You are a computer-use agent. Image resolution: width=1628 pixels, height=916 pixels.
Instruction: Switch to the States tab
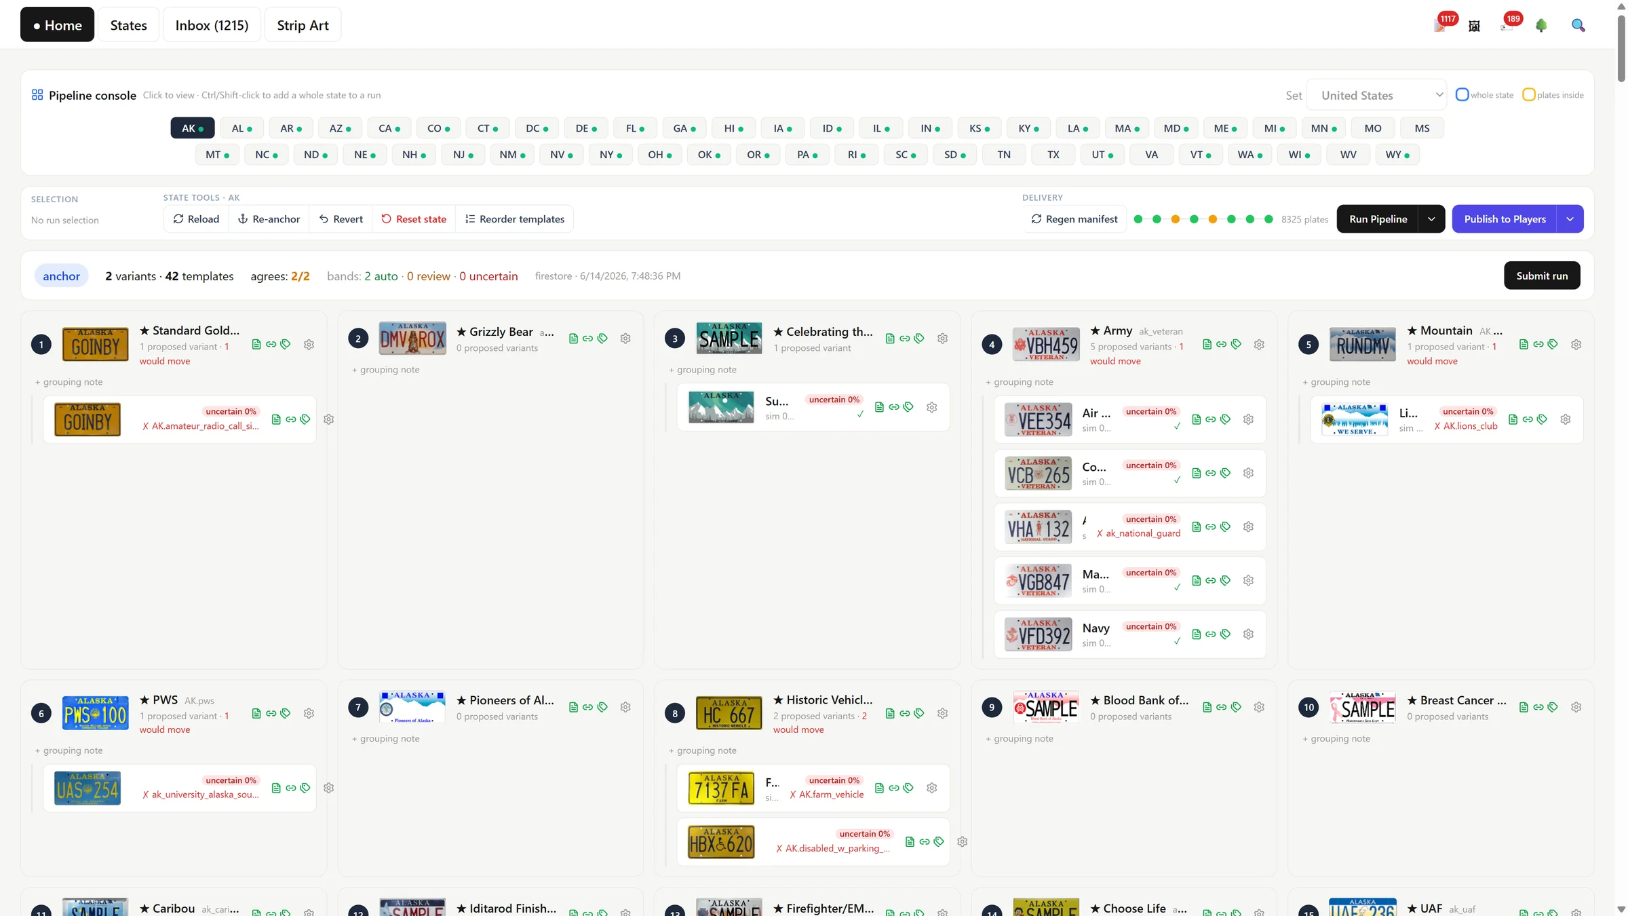129,25
